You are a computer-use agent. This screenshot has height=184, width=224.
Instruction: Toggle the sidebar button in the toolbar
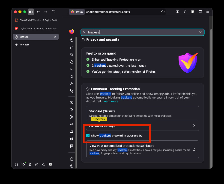point(31,12)
